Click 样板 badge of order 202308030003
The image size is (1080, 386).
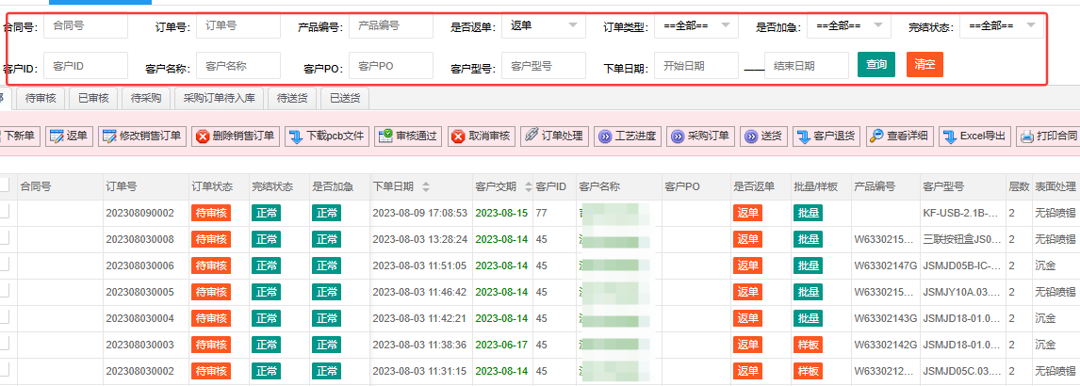[x=808, y=345]
